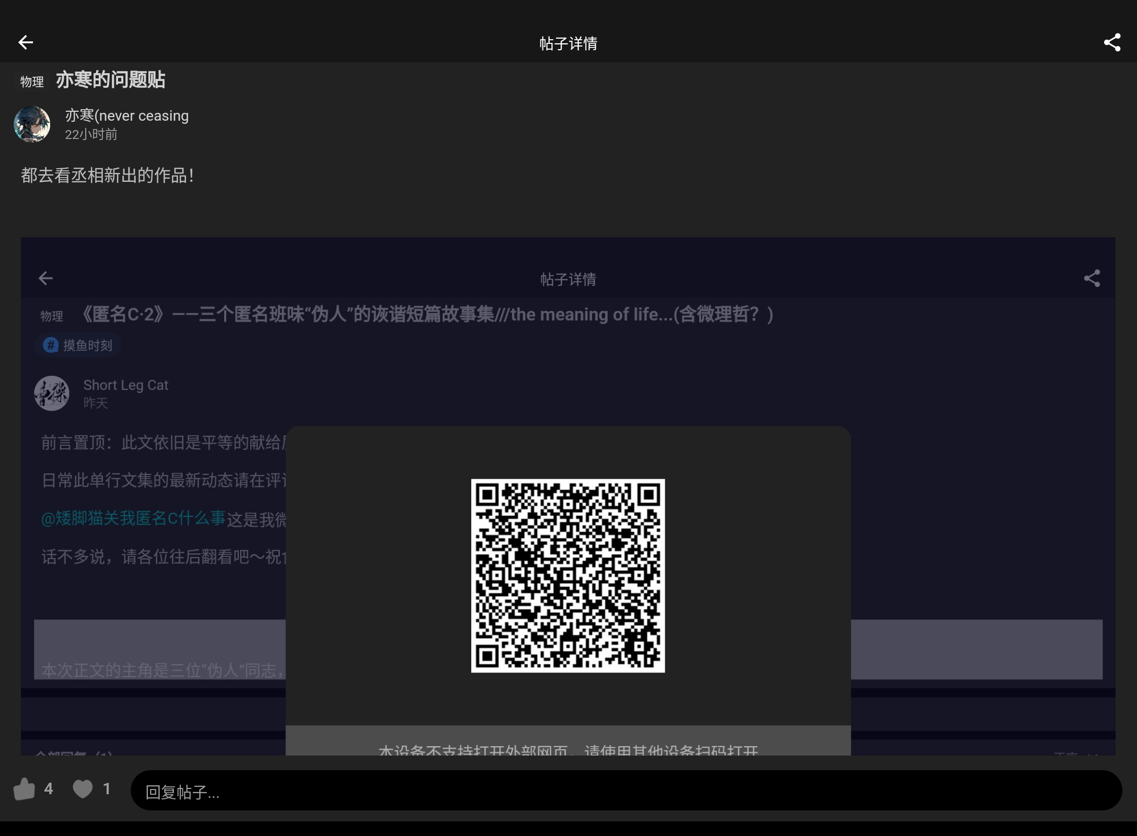Viewport: 1137px width, 836px height.
Task: Like the post with the thumbs-up icon
Action: click(24, 789)
